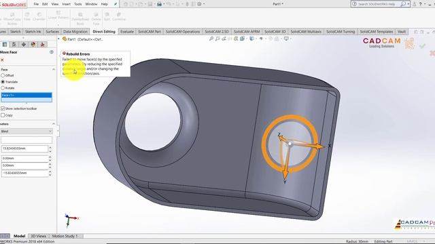Select Face<1> in the selection box
435x244 pixels.
(x=27, y=95)
